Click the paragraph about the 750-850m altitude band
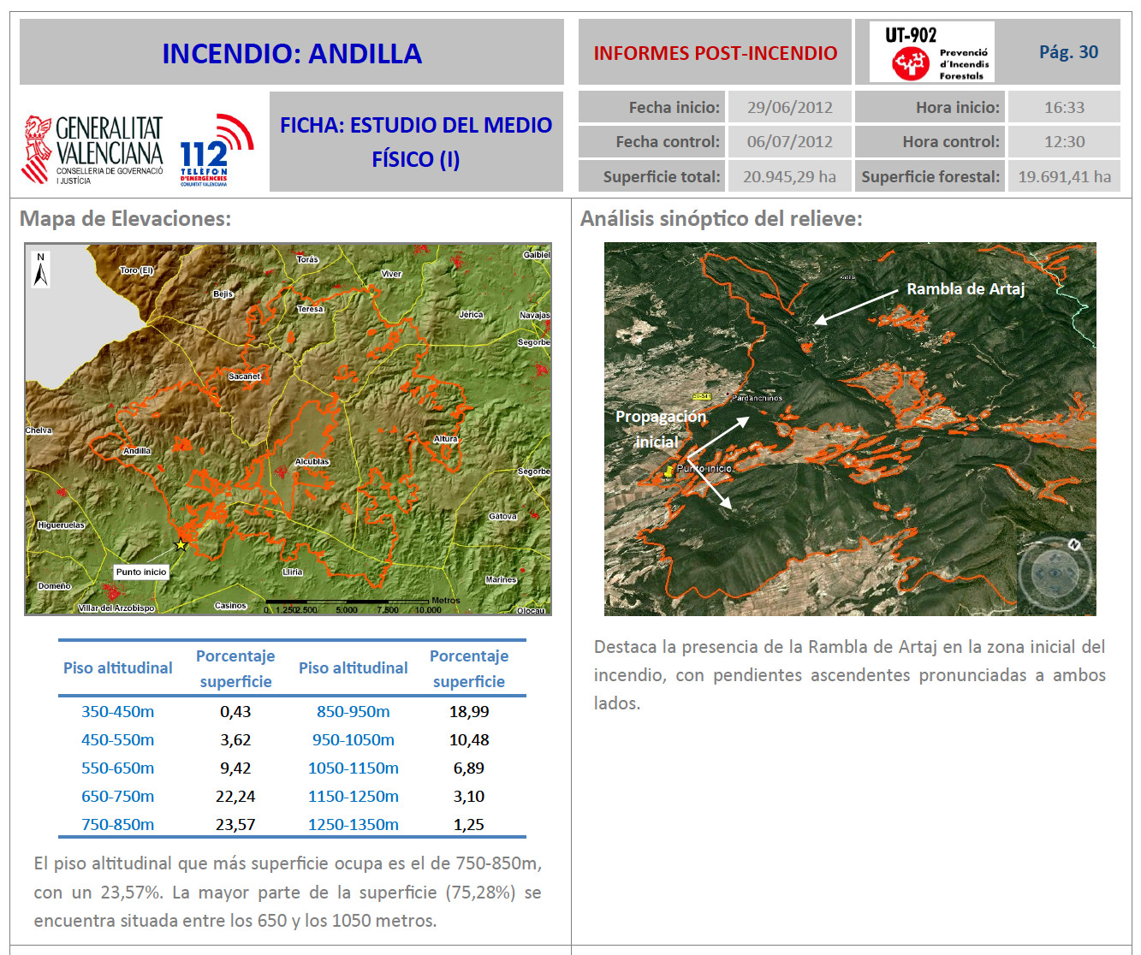 288,892
